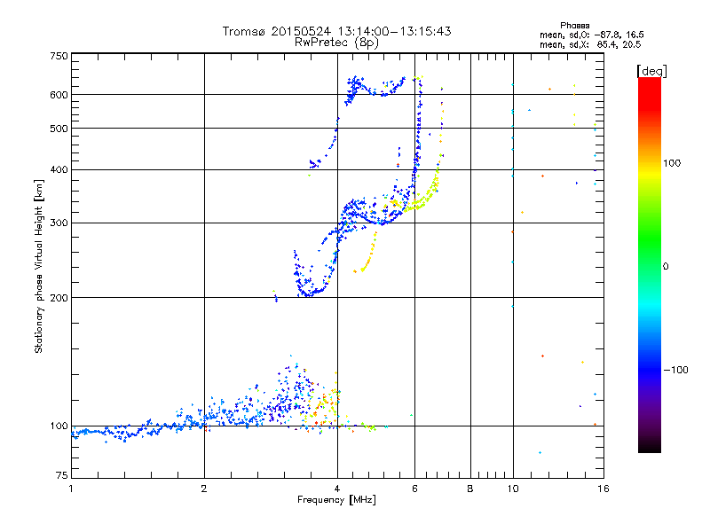
Task: Click the '200' height axis tick label
Action: [59, 298]
